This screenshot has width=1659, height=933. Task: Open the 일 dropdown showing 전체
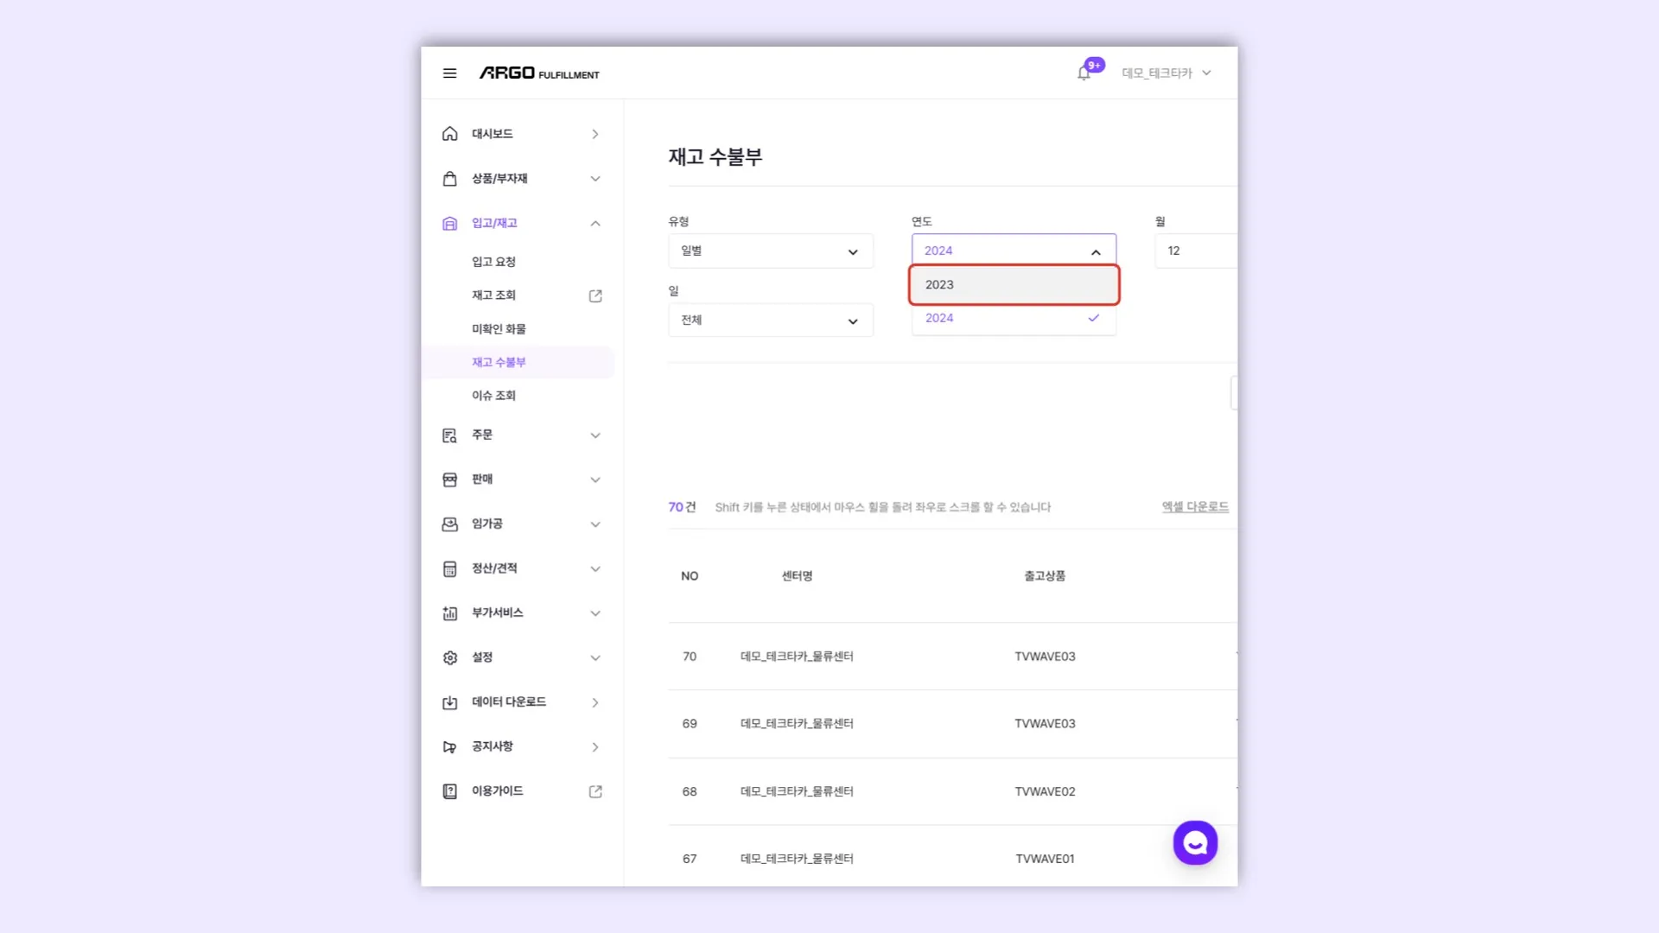click(770, 321)
